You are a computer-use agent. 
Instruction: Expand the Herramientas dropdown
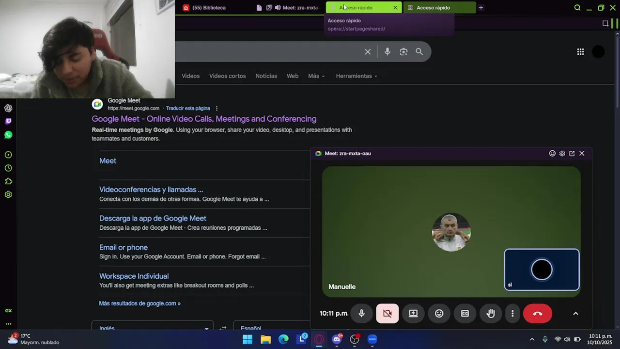(x=356, y=76)
